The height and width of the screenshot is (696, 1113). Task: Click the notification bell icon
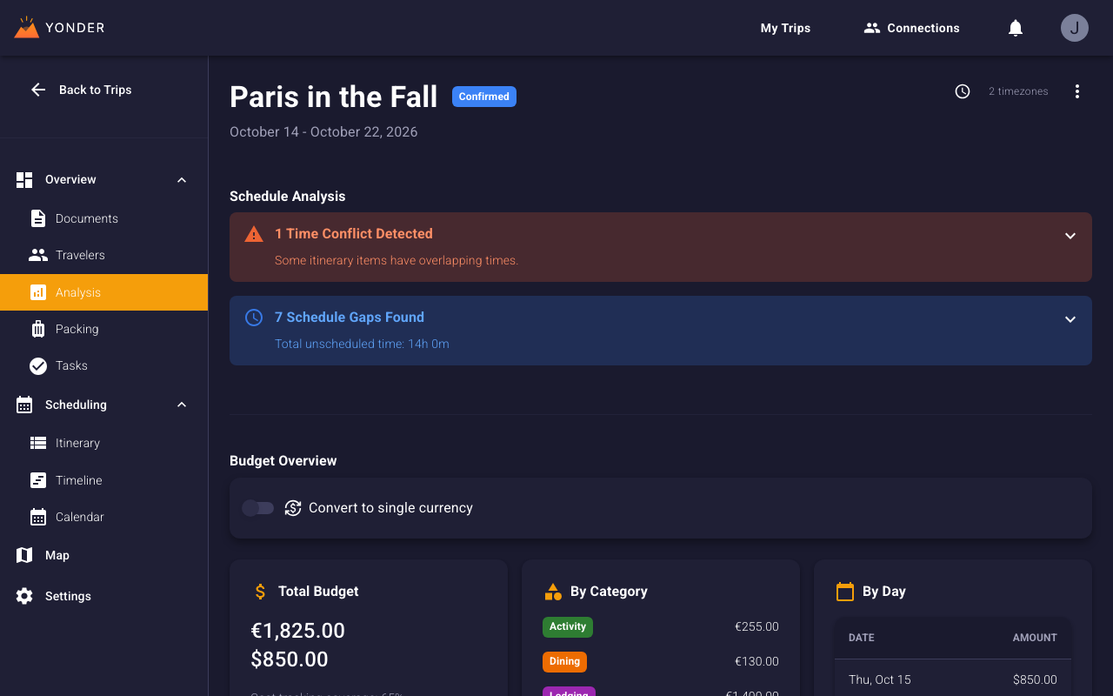click(1015, 27)
